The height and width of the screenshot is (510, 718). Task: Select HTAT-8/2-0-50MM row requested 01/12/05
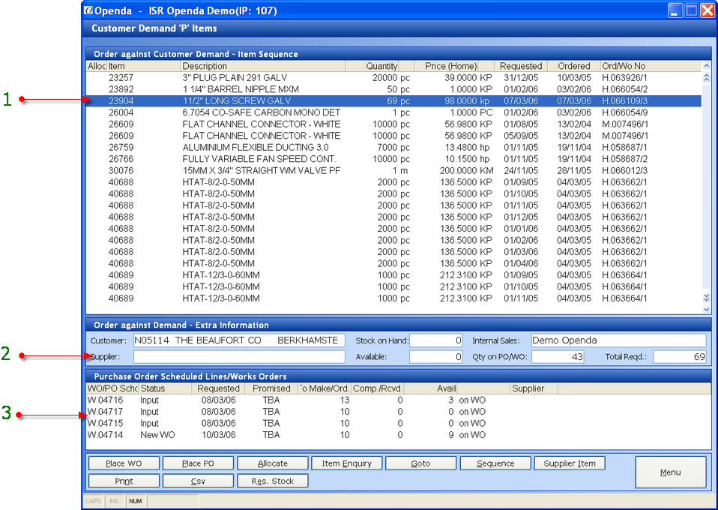tap(393, 217)
